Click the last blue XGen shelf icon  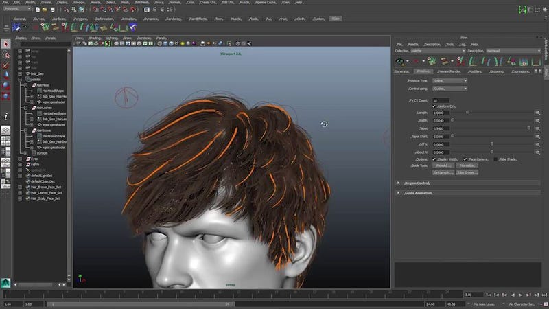(132, 27)
